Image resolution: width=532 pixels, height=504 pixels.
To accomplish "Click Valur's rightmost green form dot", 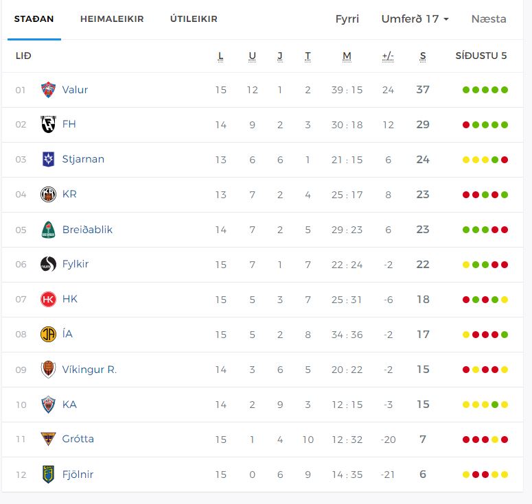I will 505,90.
